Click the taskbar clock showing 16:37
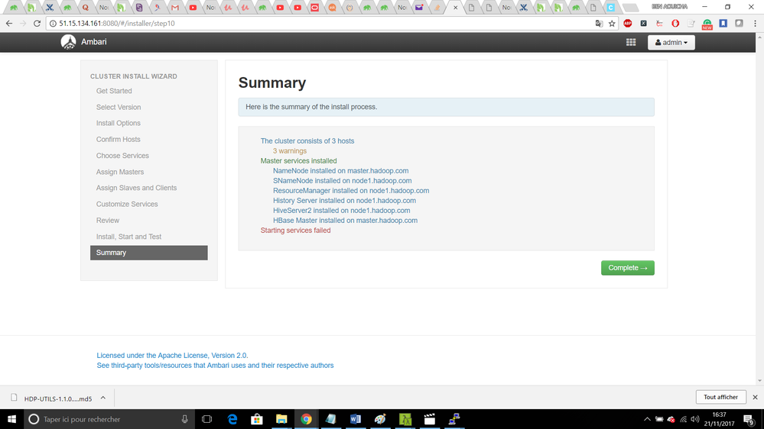The height and width of the screenshot is (429, 764). [x=719, y=419]
